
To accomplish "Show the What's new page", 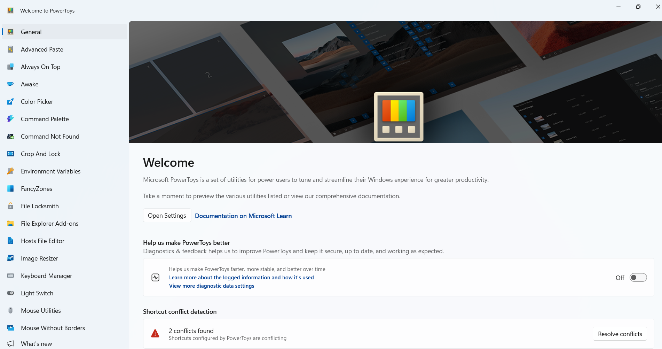I will 64,343.
